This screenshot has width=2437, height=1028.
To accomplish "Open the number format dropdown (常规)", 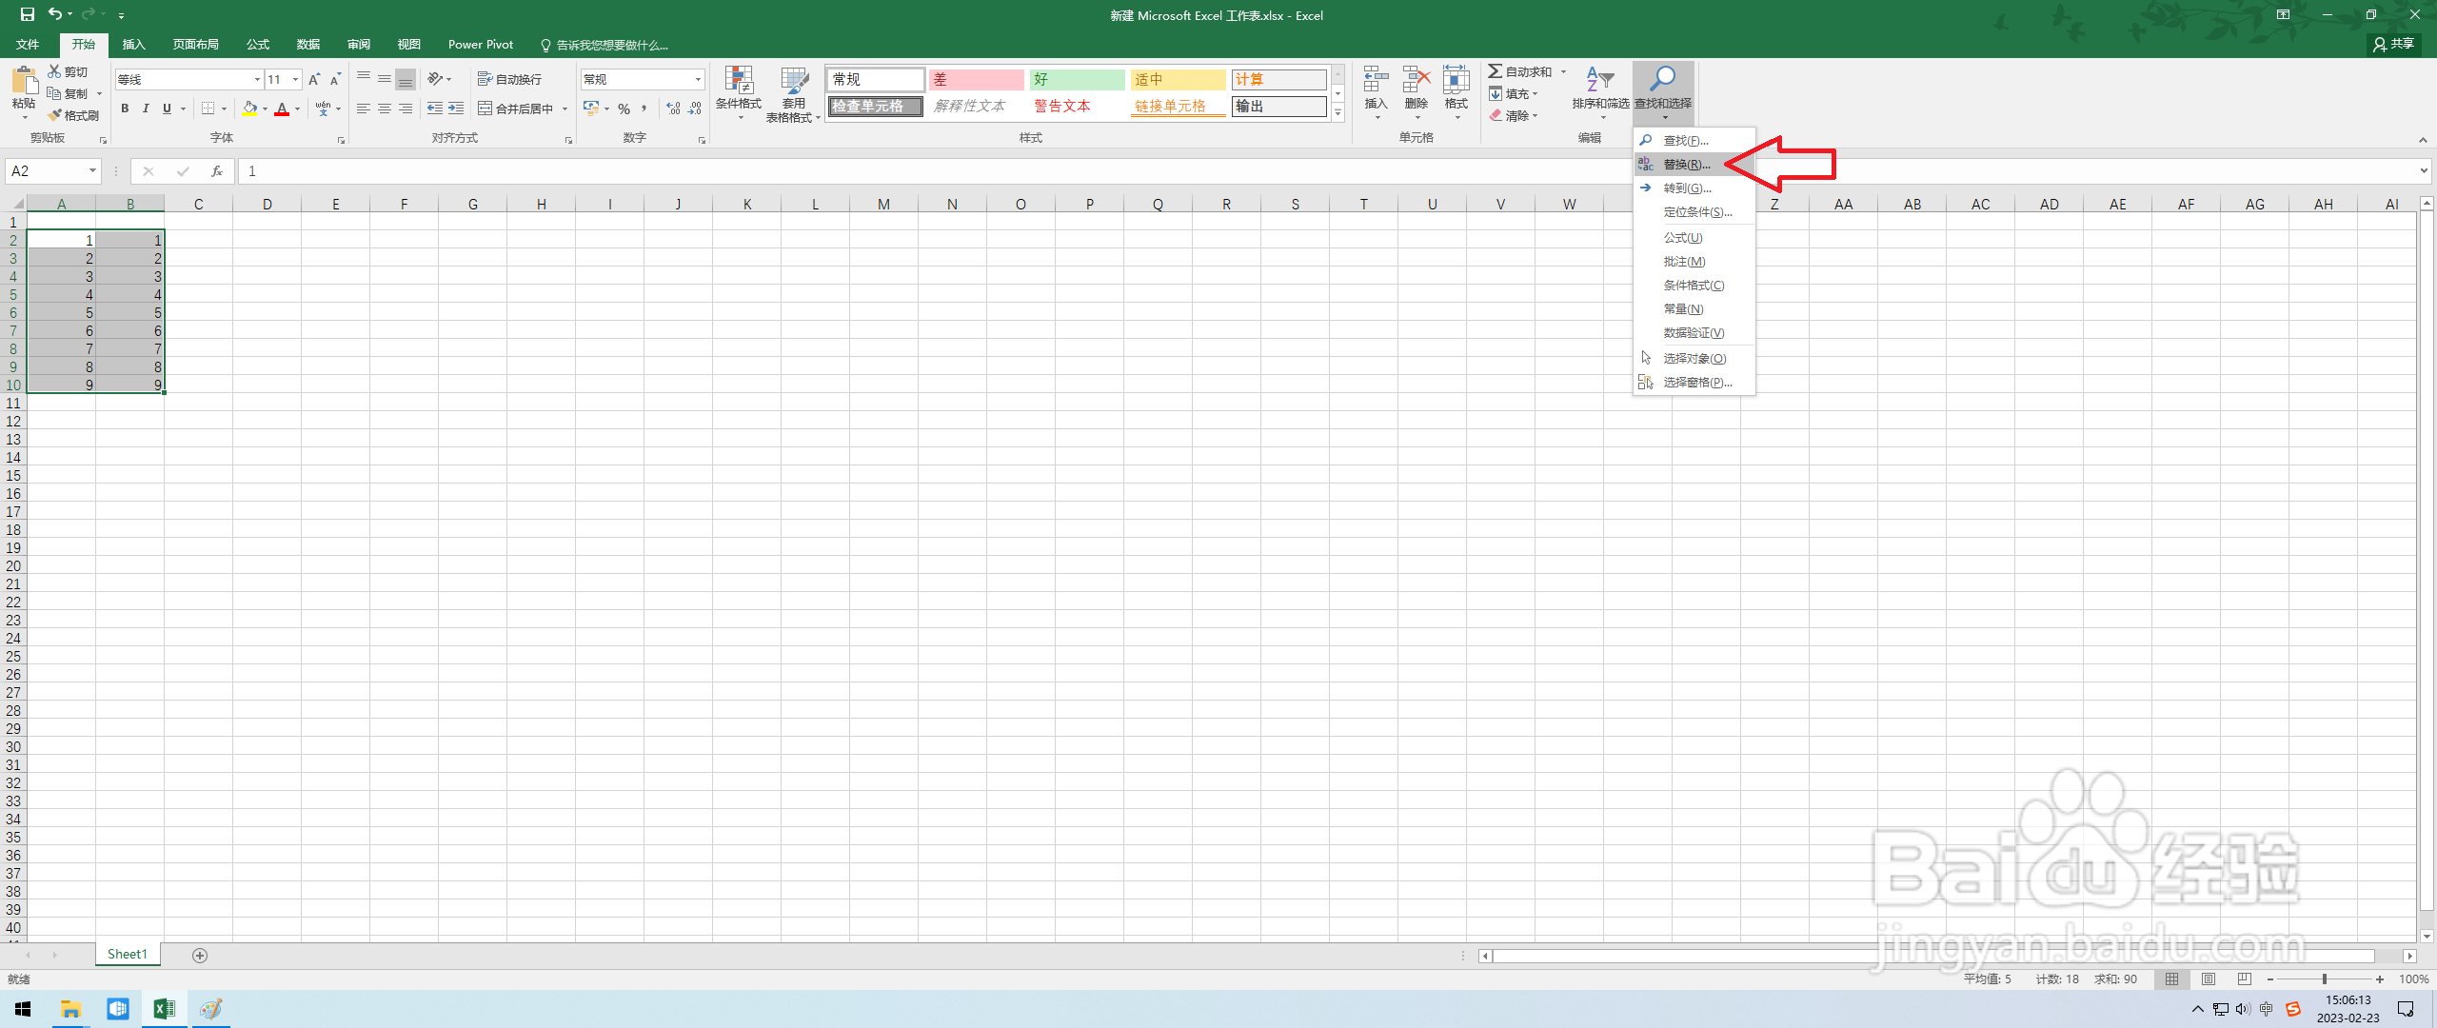I will click(699, 79).
